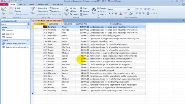
Task: Collapse the Tables group
Action: point(28,28)
